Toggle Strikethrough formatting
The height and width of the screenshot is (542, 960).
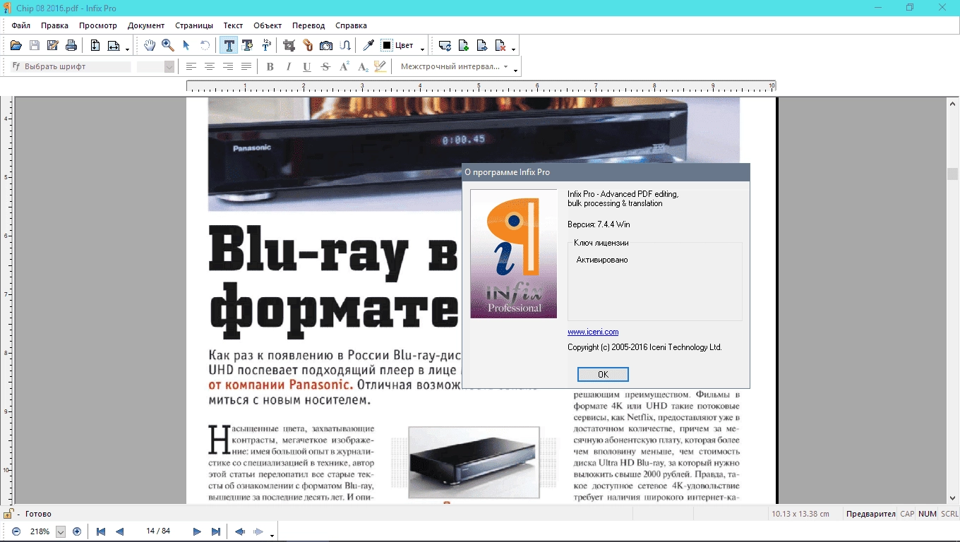pos(325,66)
